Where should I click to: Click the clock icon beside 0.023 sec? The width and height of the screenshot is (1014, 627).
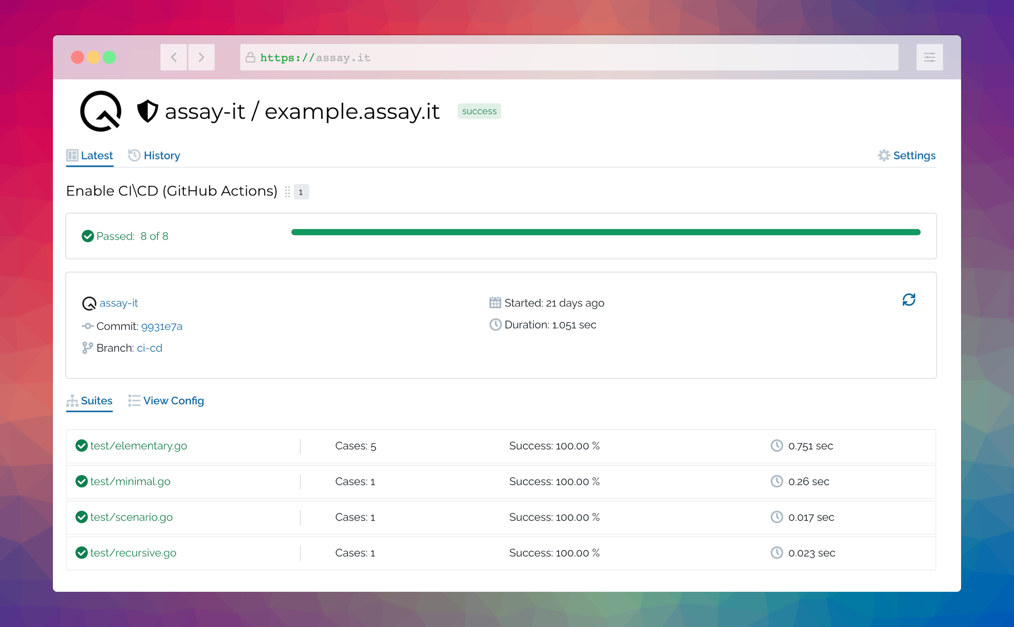(777, 553)
